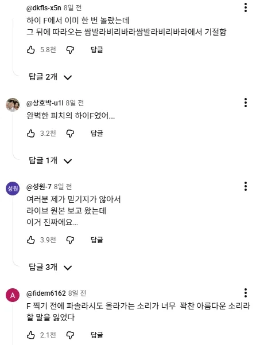Open more options for @dkfls-x5n comment

(246, 7)
